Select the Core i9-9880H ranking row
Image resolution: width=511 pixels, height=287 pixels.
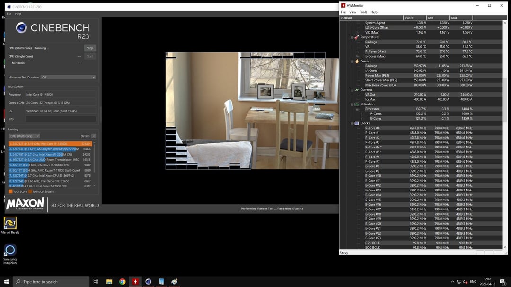pos(50,165)
